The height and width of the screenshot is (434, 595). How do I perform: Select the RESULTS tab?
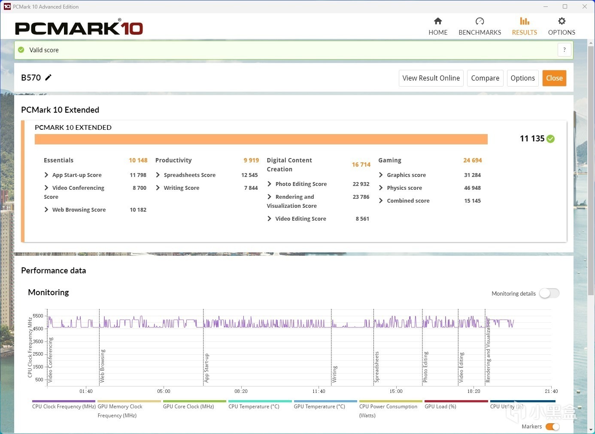[524, 26]
